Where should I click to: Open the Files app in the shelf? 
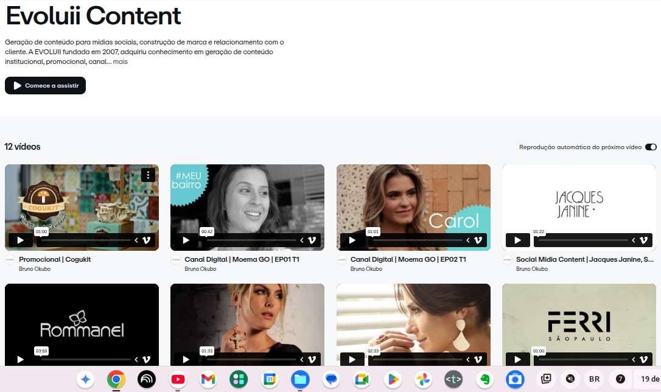[300, 379]
